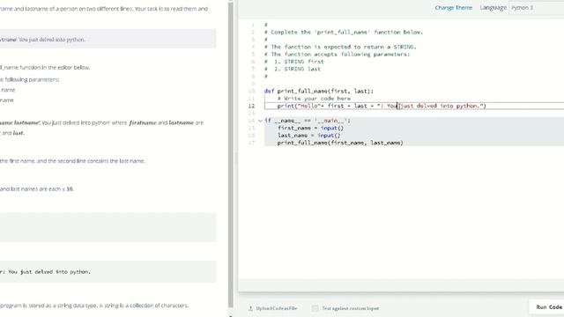Click the 'function is expected to return a STRING' comment
564x317 pixels.
340,47
